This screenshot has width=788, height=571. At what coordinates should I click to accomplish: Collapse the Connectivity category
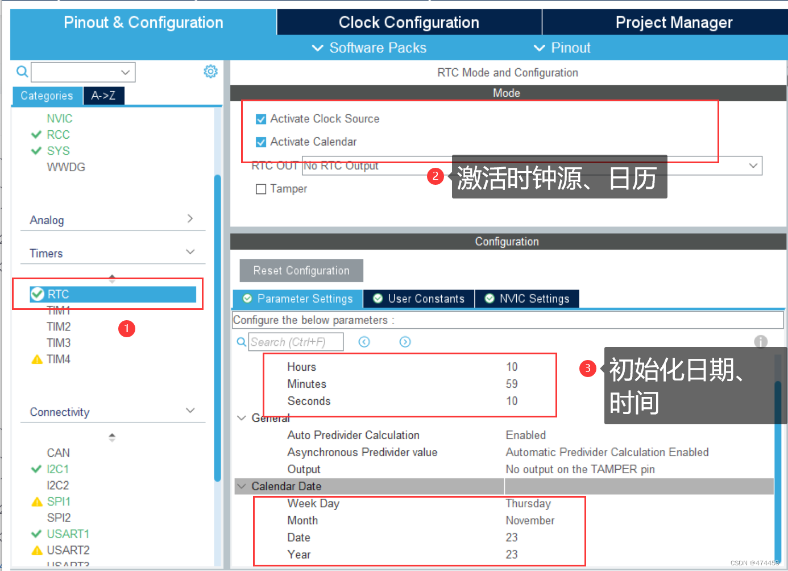pyautogui.click(x=190, y=411)
